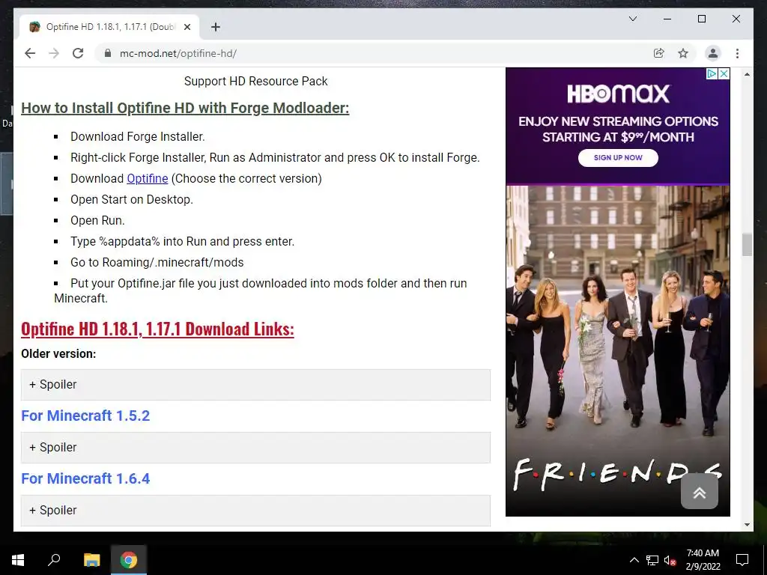The height and width of the screenshot is (575, 767).
Task: Bookmark this page with the star
Action: click(x=683, y=53)
